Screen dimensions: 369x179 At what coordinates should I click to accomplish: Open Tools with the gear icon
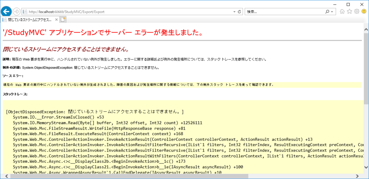357,12
